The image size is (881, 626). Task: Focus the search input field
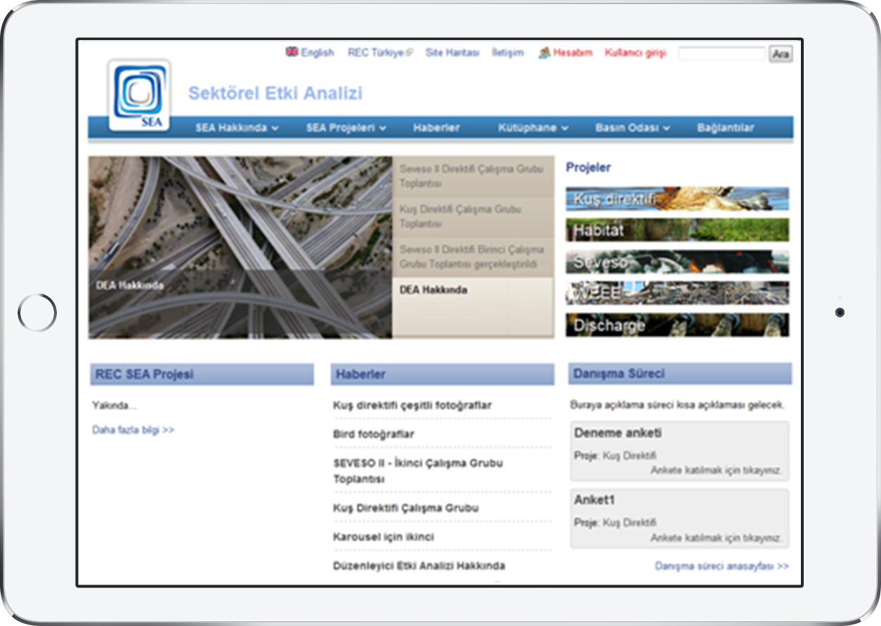pyautogui.click(x=722, y=53)
